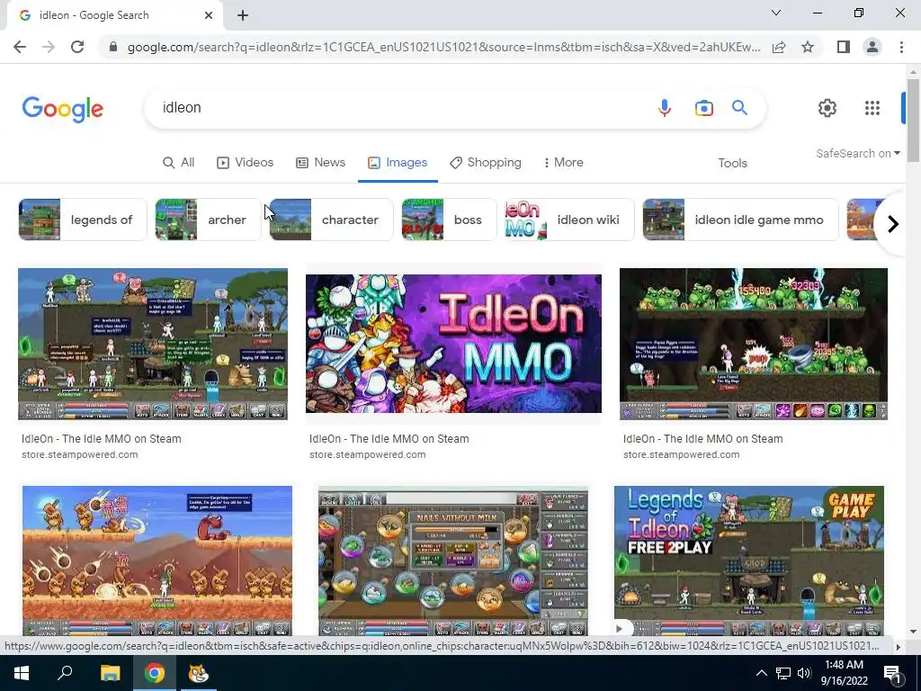
Task: Open the notification center icon
Action: tap(893, 674)
